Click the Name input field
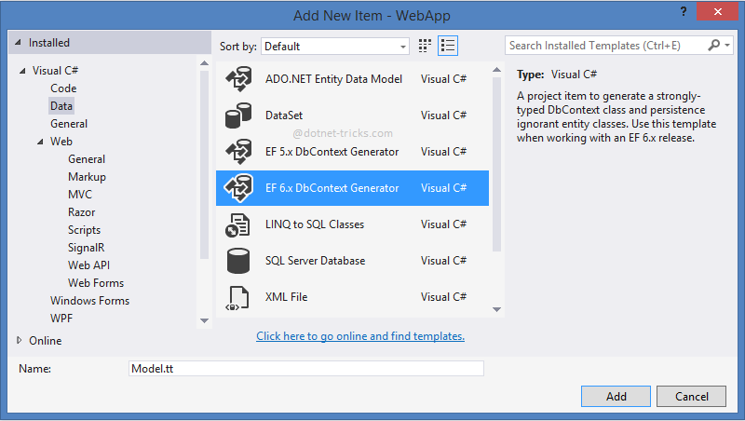This screenshot has height=421, width=745. coord(306,369)
